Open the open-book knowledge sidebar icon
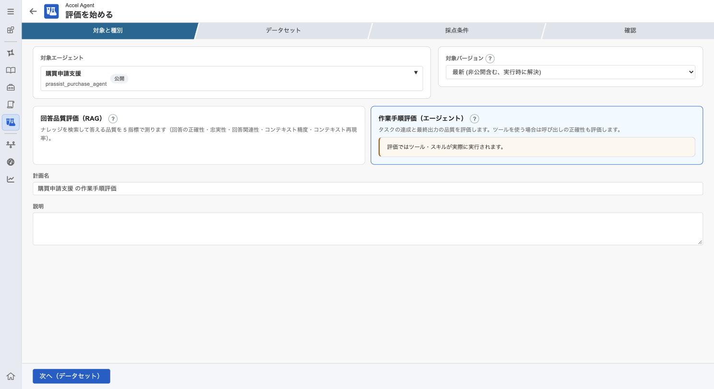The image size is (714, 389). click(11, 70)
